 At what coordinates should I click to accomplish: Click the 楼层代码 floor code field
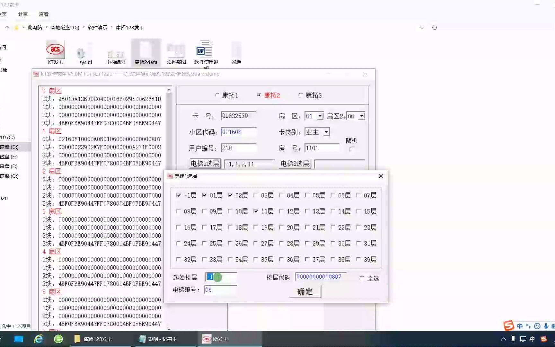point(321,277)
